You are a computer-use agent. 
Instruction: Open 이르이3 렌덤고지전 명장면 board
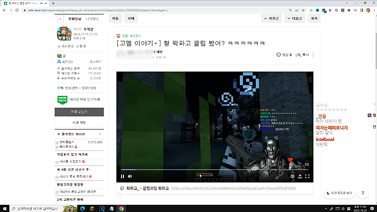(x=77, y=192)
